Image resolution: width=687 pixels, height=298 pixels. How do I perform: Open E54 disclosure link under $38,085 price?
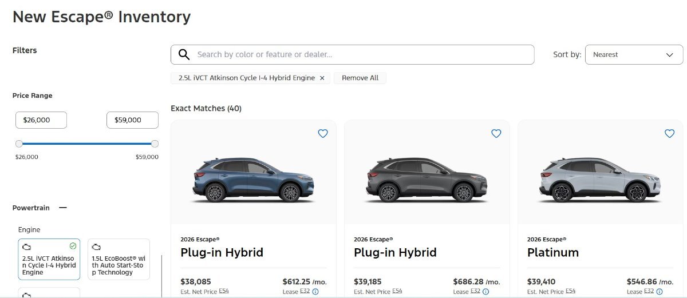coord(224,291)
